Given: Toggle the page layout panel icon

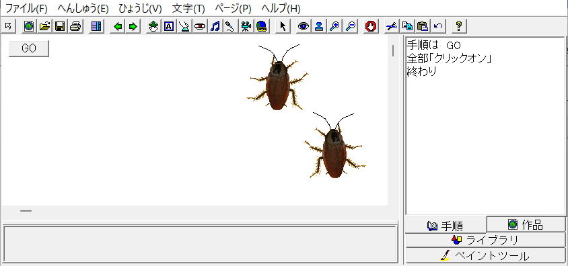Looking at the screenshot, I should pos(96,26).
